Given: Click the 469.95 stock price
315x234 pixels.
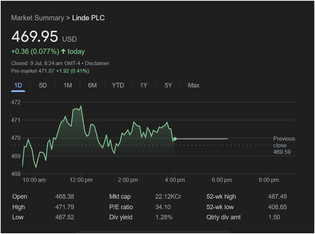Looking at the screenshot, I should tap(35, 36).
